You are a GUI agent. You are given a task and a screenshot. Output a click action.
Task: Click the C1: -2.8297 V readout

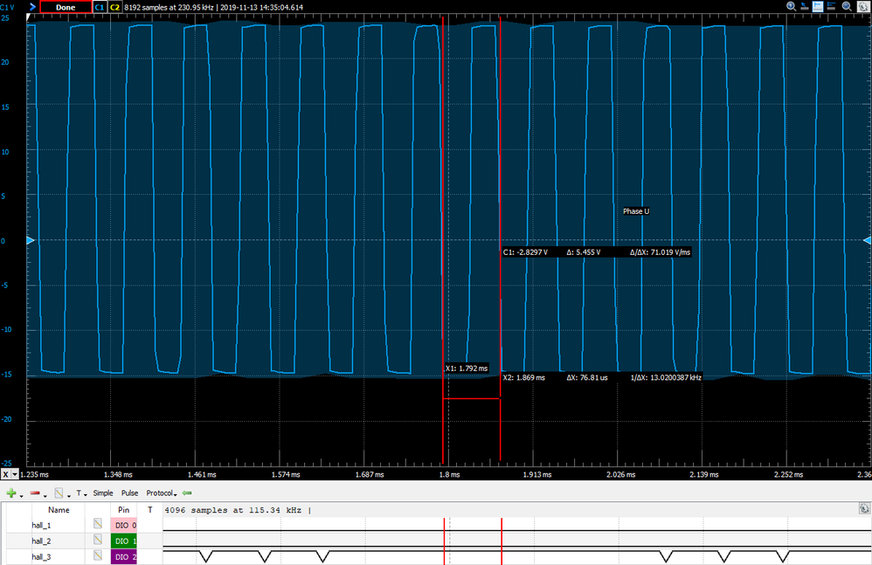pyautogui.click(x=525, y=252)
